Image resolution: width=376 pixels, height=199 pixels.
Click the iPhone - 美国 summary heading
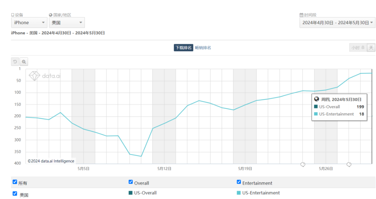pos(58,33)
